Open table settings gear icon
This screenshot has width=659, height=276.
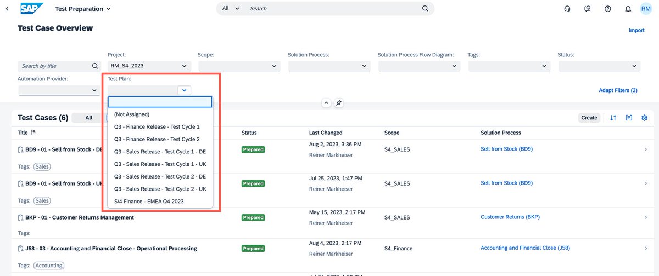pyautogui.click(x=645, y=117)
